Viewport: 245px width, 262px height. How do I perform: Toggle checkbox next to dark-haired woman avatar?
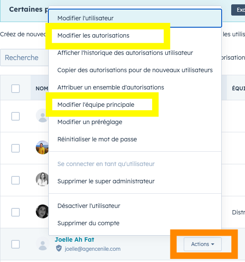(16, 212)
